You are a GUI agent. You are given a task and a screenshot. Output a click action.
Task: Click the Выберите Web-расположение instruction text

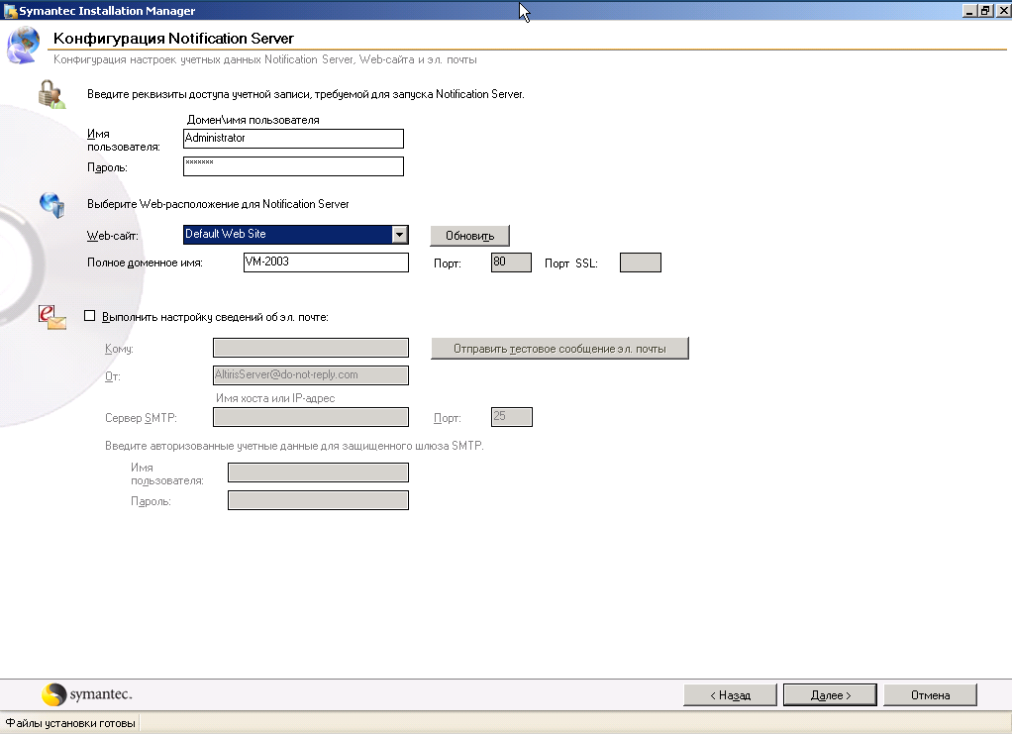tap(218, 204)
